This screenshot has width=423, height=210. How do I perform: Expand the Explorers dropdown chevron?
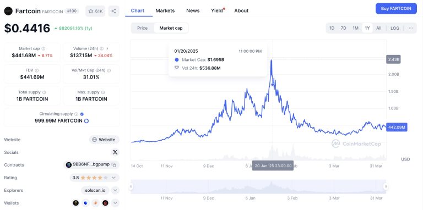(115, 190)
